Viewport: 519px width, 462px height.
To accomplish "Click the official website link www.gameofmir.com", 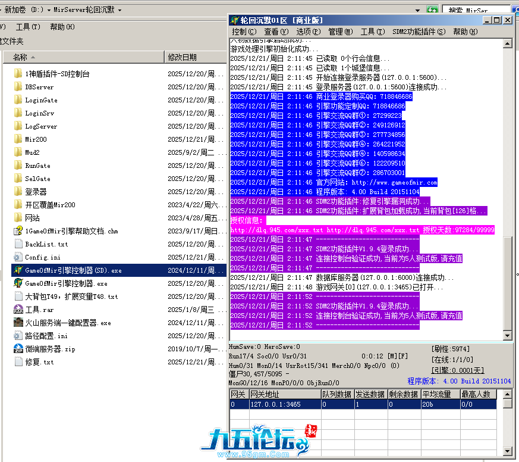I will point(394,183).
